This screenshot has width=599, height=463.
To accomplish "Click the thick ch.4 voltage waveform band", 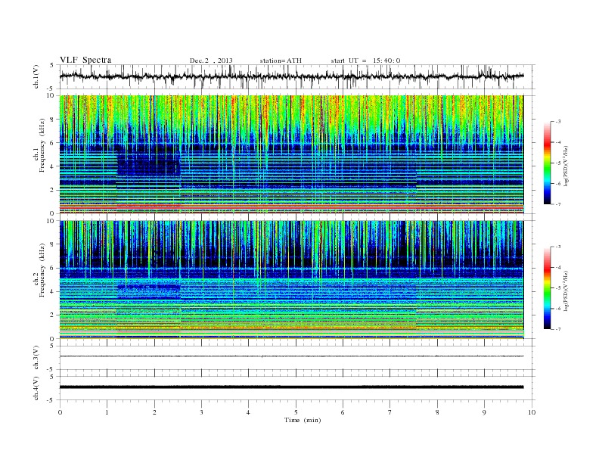I will pyautogui.click(x=291, y=387).
